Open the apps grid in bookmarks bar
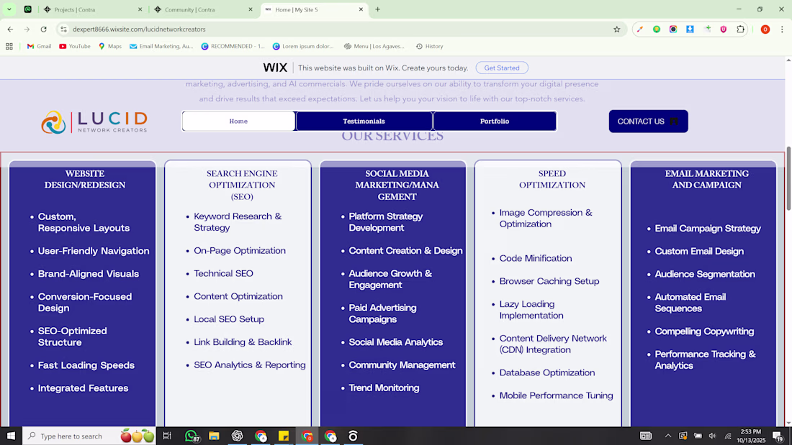Image resolution: width=792 pixels, height=445 pixels. [9, 47]
